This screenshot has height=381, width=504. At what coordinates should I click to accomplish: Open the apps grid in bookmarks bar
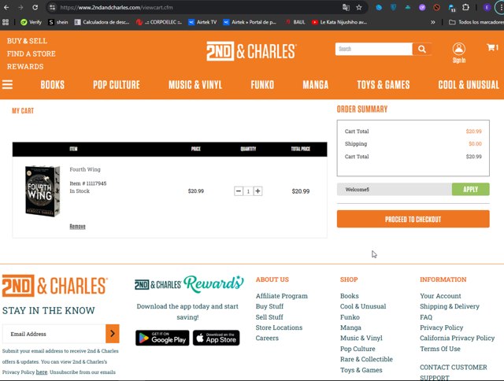pyautogui.click(x=6, y=22)
